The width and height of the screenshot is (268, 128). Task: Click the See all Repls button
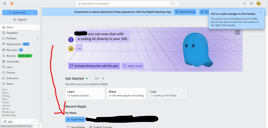tap(76, 127)
